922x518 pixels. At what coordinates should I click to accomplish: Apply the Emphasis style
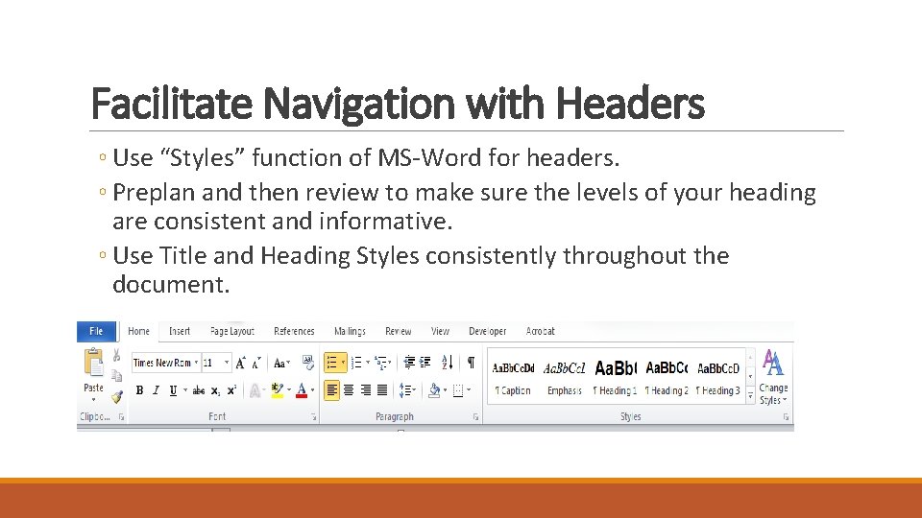click(x=564, y=378)
